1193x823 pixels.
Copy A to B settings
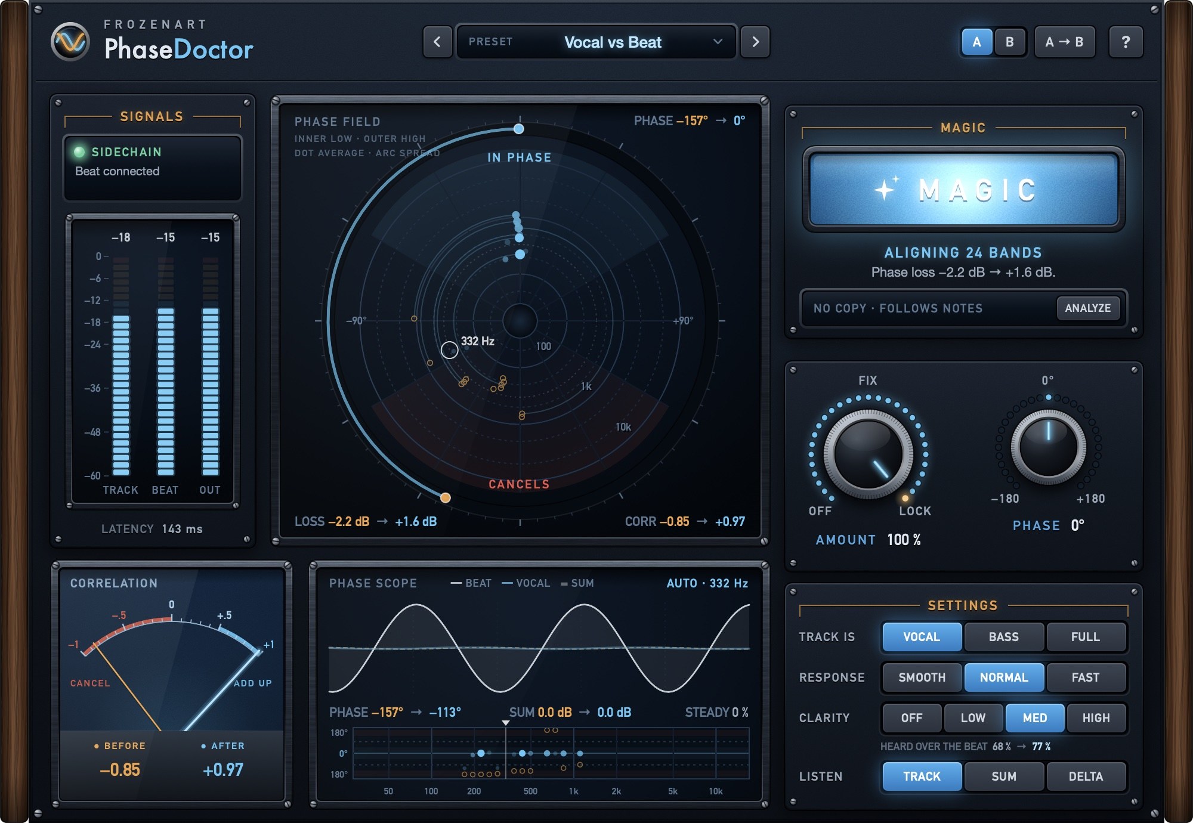click(x=1064, y=42)
